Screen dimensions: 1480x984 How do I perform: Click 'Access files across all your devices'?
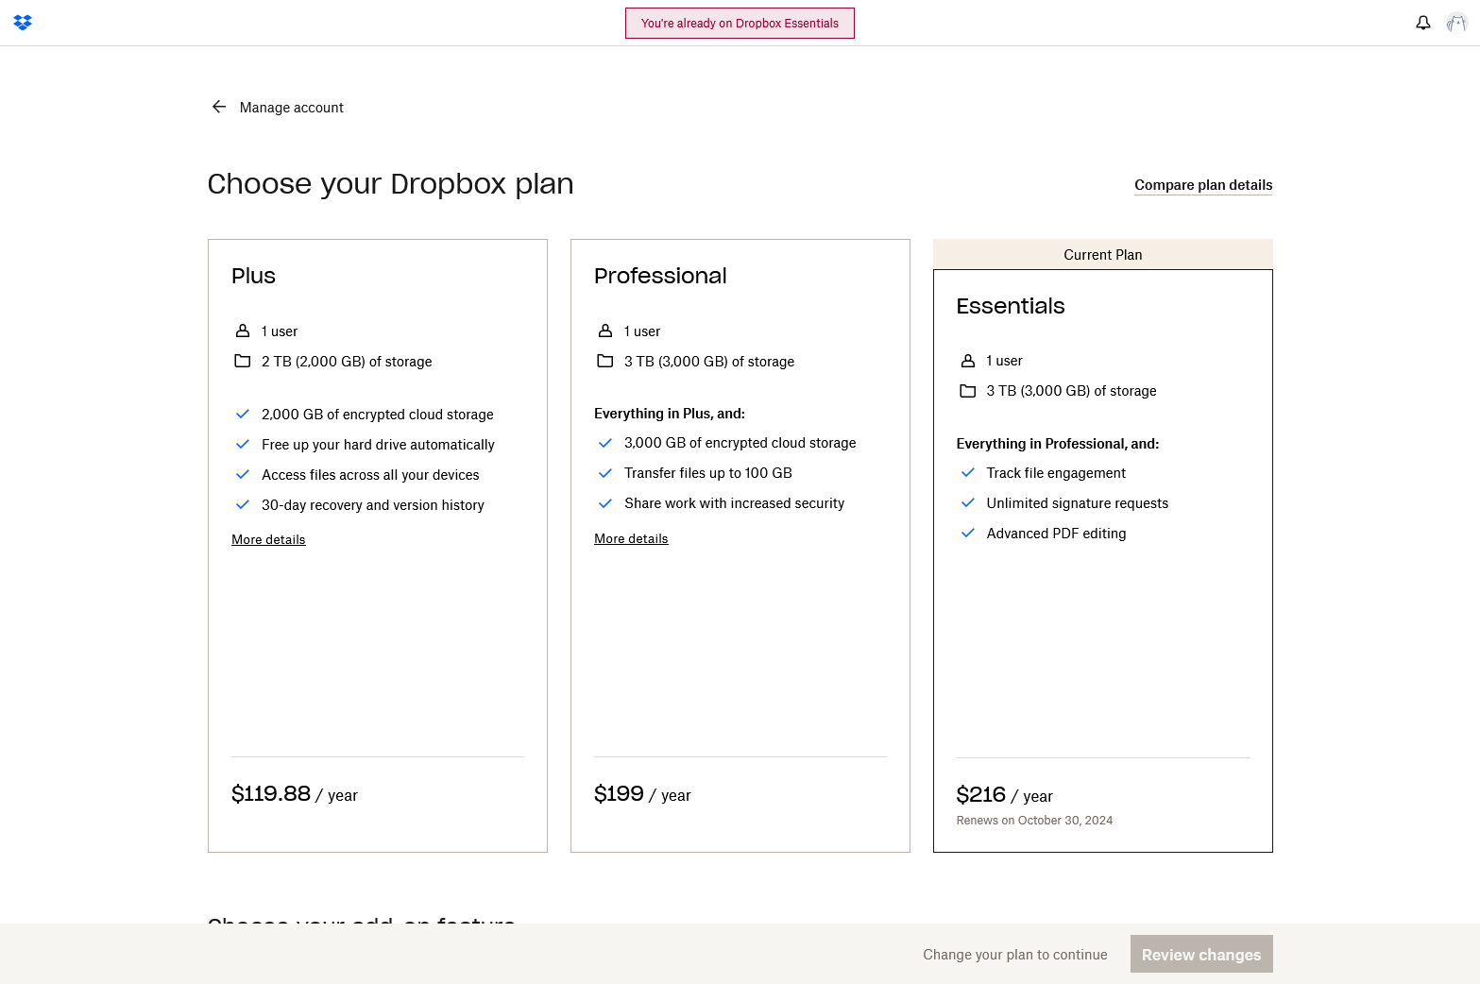(370, 475)
